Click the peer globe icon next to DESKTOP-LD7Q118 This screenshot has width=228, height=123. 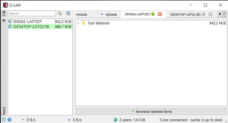(10, 26)
